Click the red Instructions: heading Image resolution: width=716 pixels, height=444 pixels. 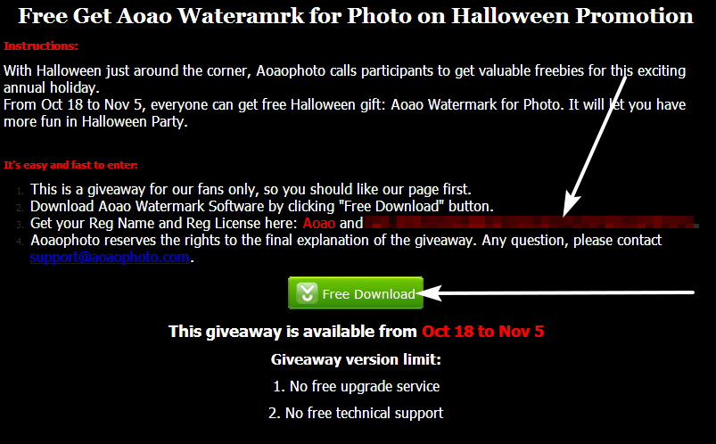41,46
